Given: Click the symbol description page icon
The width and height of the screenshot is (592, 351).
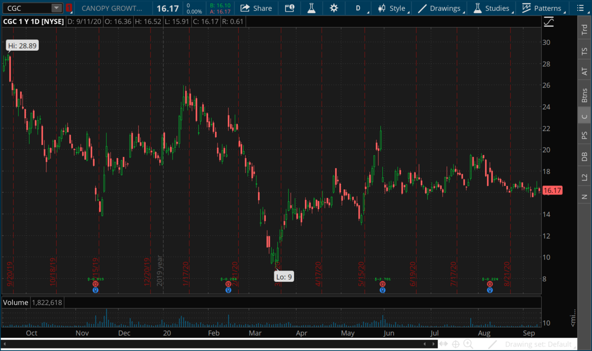Looking at the screenshot, I should [290, 8].
